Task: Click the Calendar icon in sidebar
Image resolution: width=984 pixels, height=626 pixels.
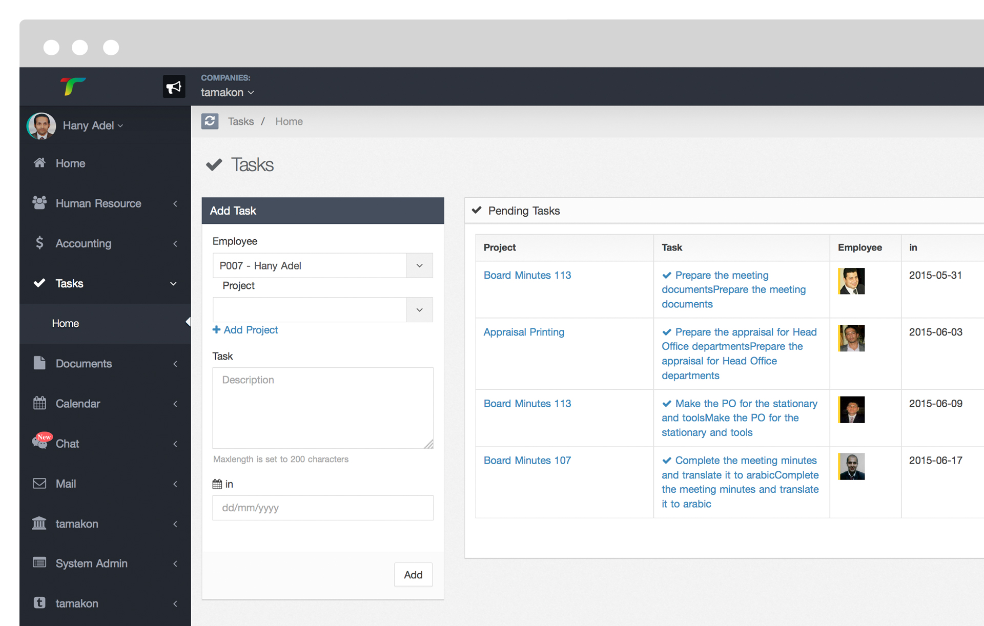Action: 39,403
